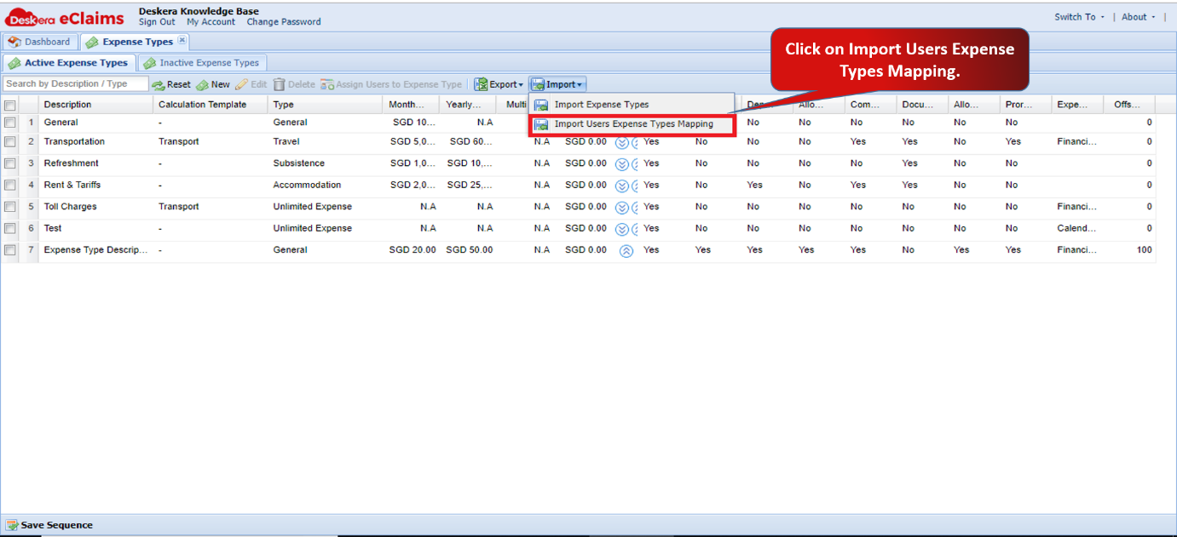Click the Active Expense Types tab icon
Screen dimensions: 1177x537
pyautogui.click(x=14, y=63)
